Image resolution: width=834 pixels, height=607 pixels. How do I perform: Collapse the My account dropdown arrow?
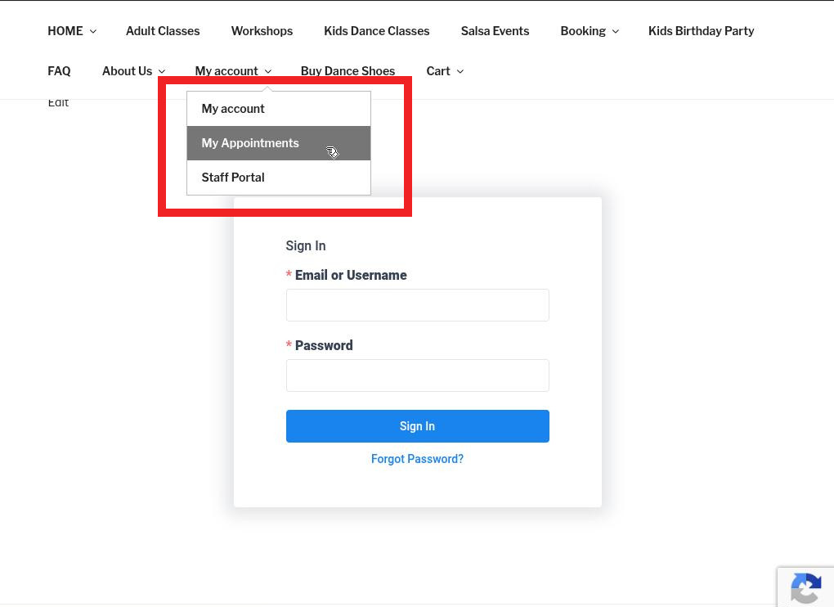267,72
